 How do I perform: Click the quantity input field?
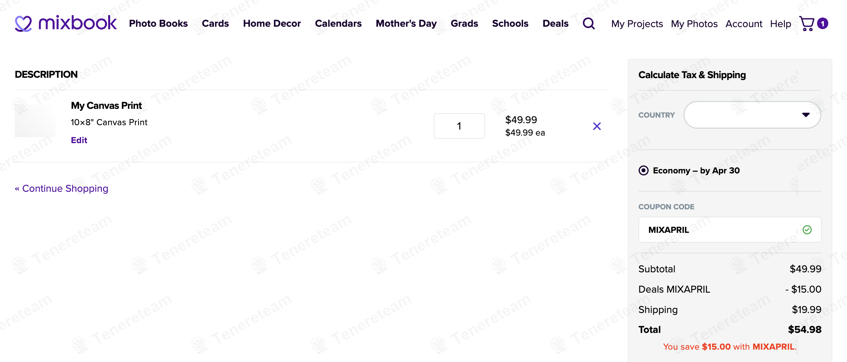coord(459,126)
